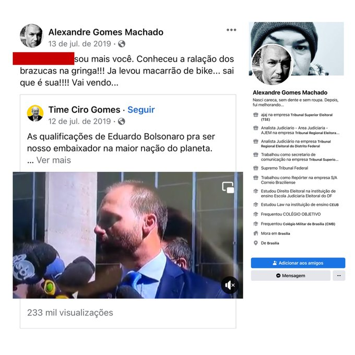
Task: Click the globe privacy icon beside 13 de jul.
Action: [x=122, y=44]
